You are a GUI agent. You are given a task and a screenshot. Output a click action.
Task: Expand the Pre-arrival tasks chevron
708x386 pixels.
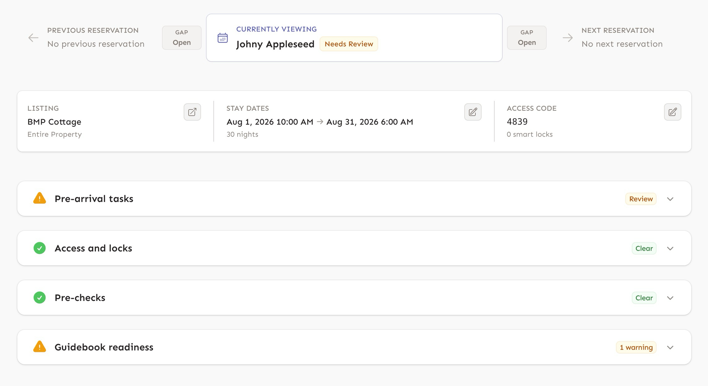click(x=670, y=199)
